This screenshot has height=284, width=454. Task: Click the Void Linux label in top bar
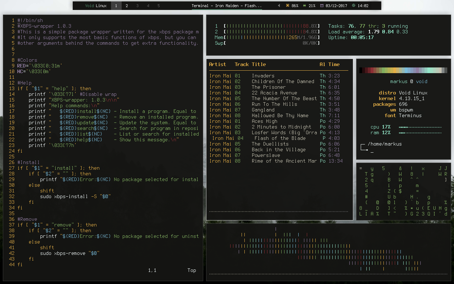pyautogui.click(x=96, y=6)
